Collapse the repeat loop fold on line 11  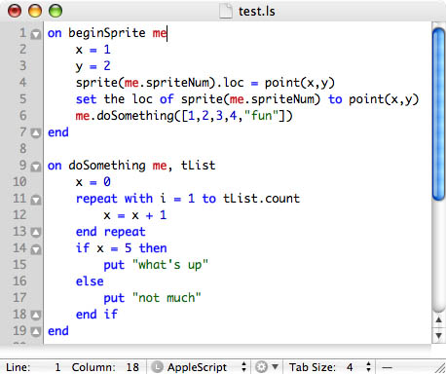pos(36,200)
